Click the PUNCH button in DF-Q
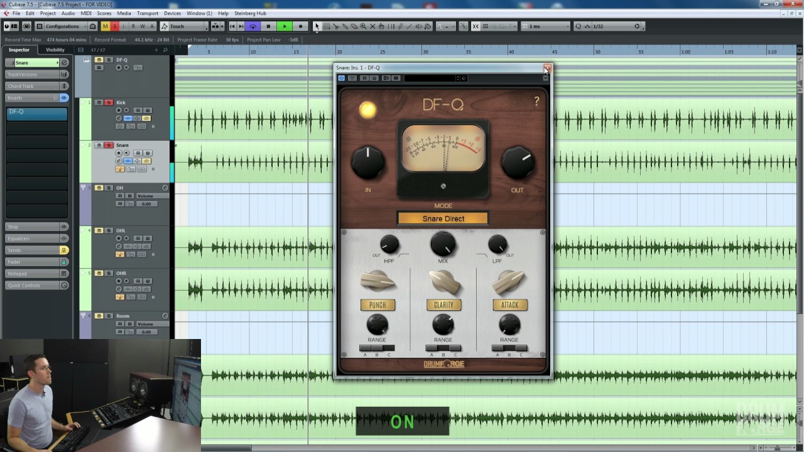 (x=378, y=305)
